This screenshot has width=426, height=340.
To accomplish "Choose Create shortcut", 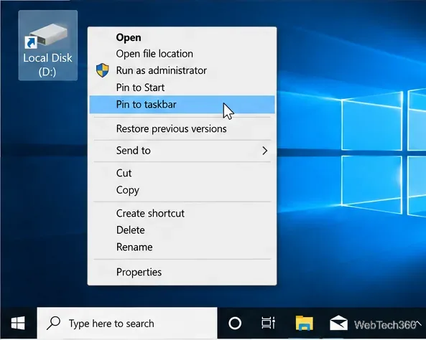I will (182, 213).
